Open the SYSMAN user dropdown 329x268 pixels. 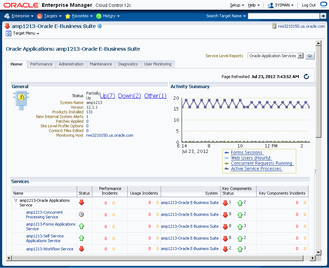tap(284, 5)
